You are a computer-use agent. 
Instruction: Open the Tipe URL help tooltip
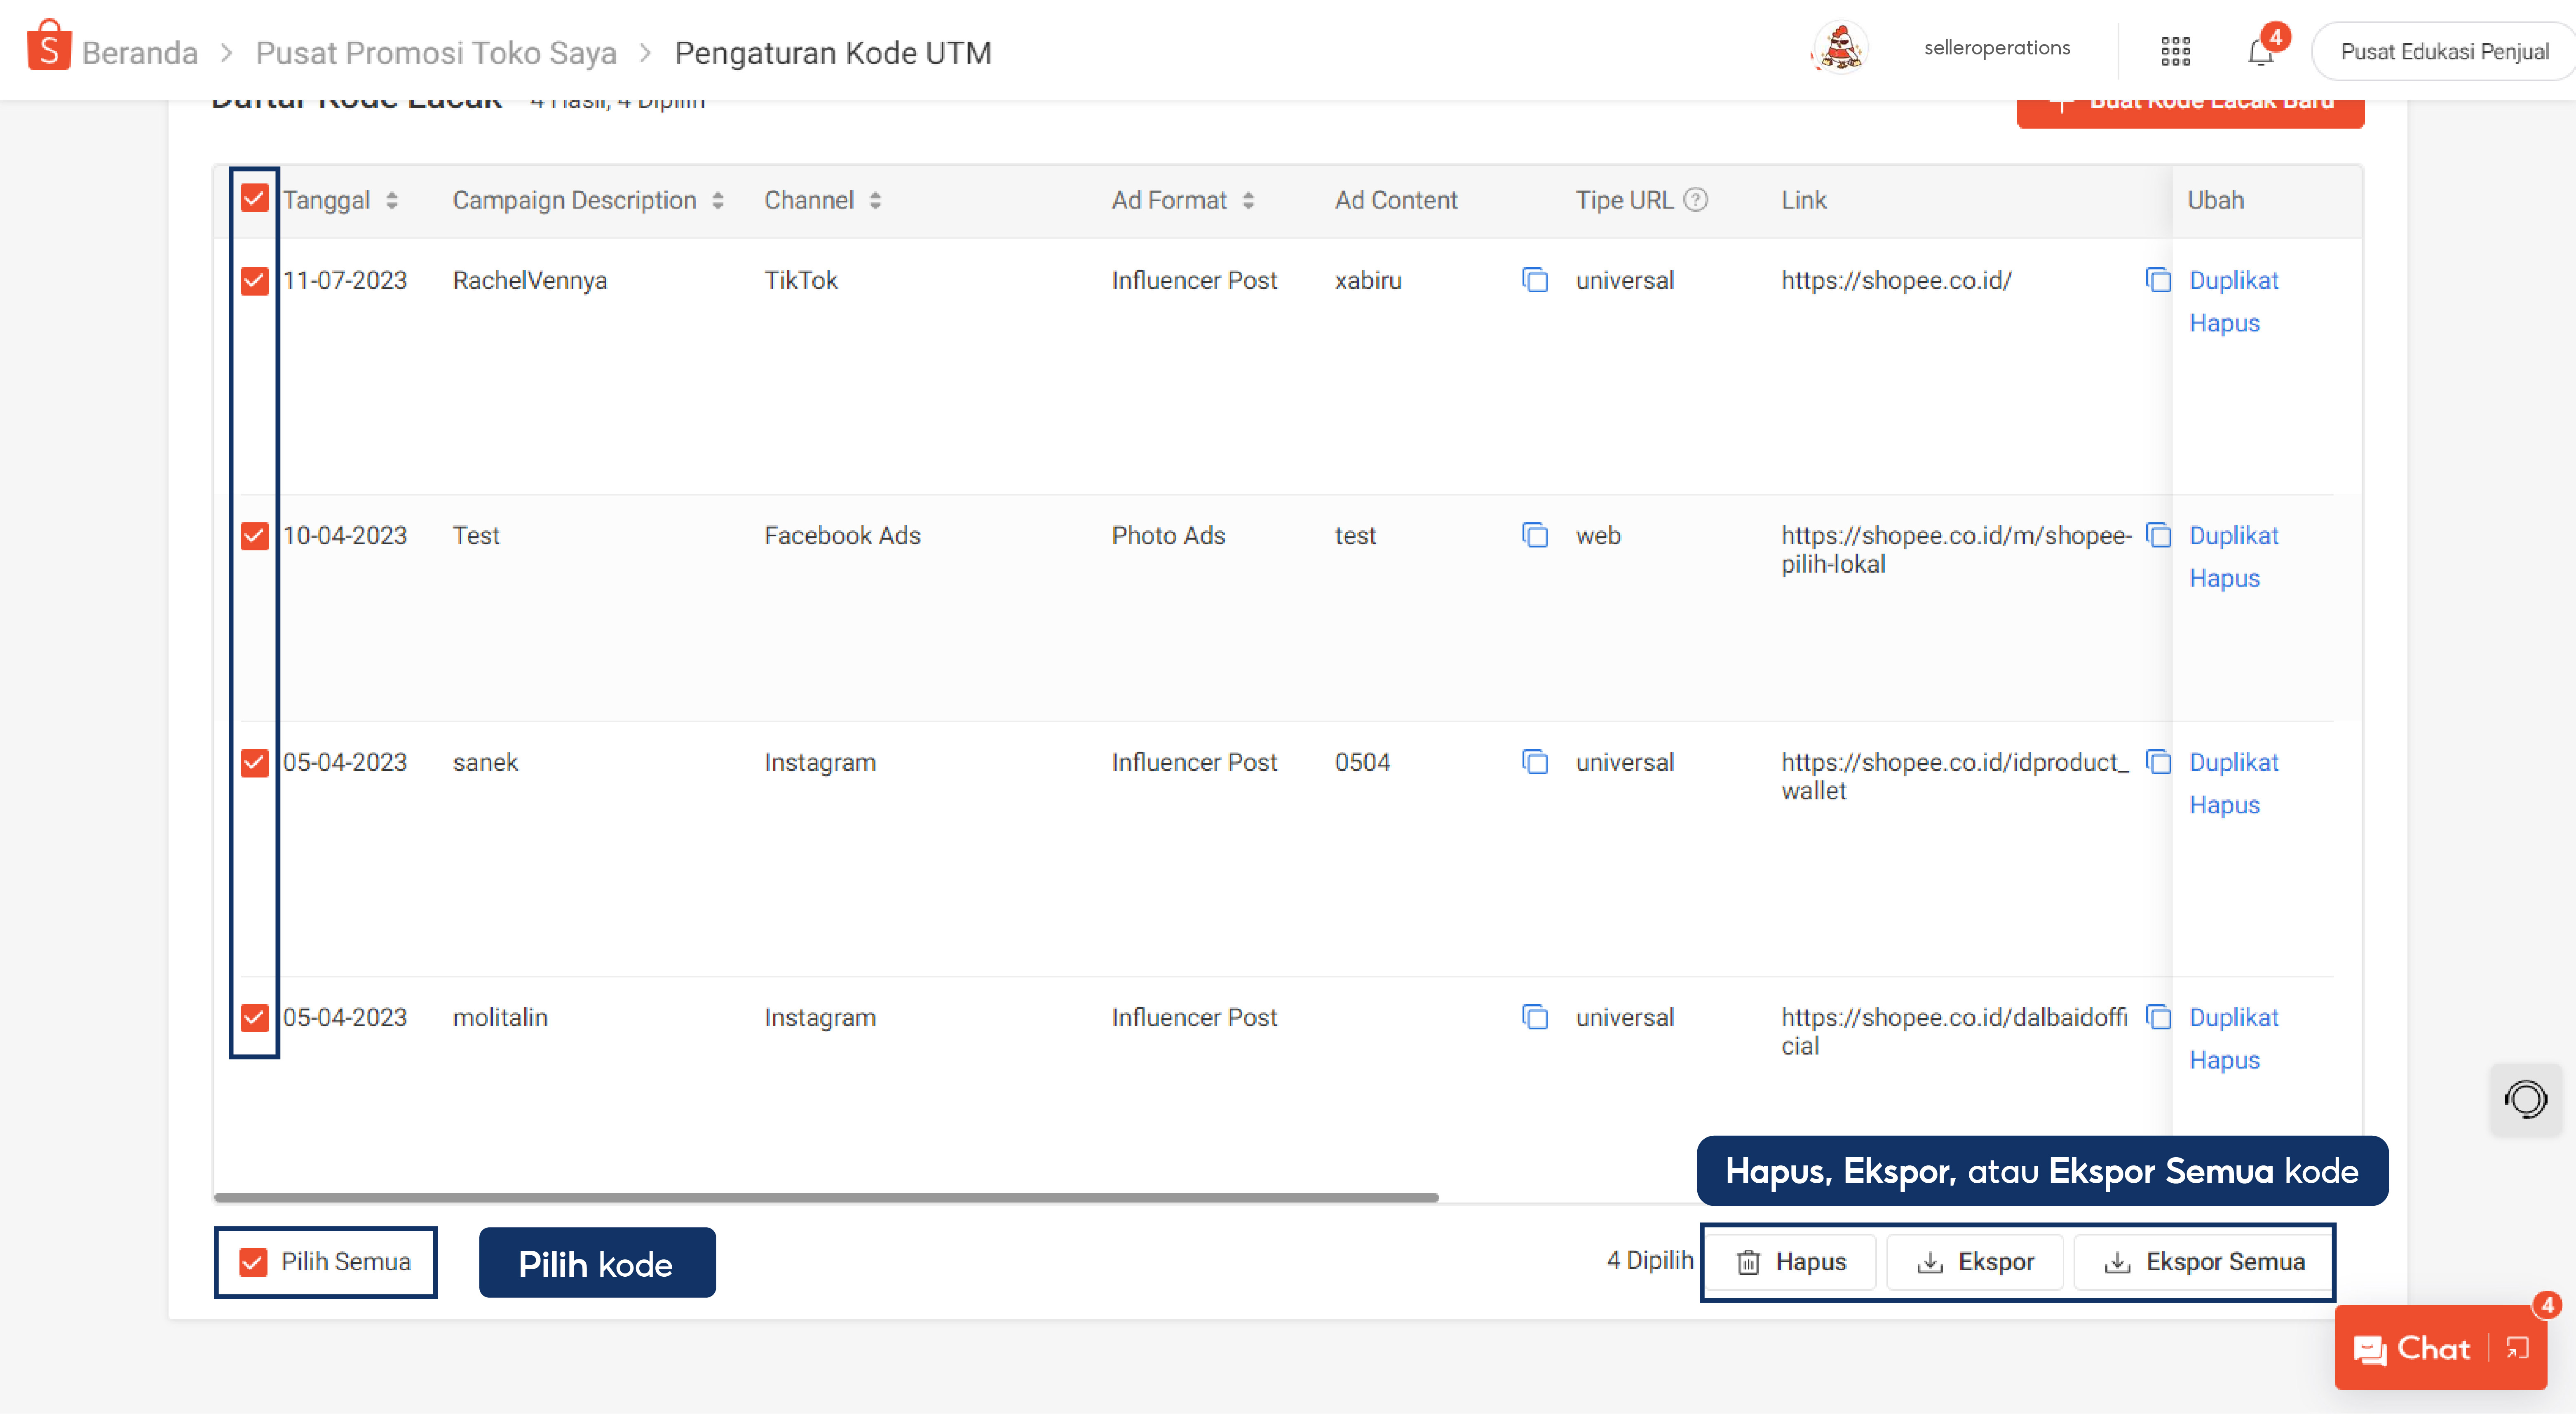(x=1697, y=199)
